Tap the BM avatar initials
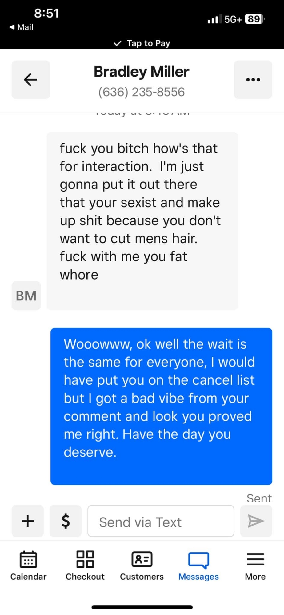Viewport: 284px width, 615px height. coord(26,296)
